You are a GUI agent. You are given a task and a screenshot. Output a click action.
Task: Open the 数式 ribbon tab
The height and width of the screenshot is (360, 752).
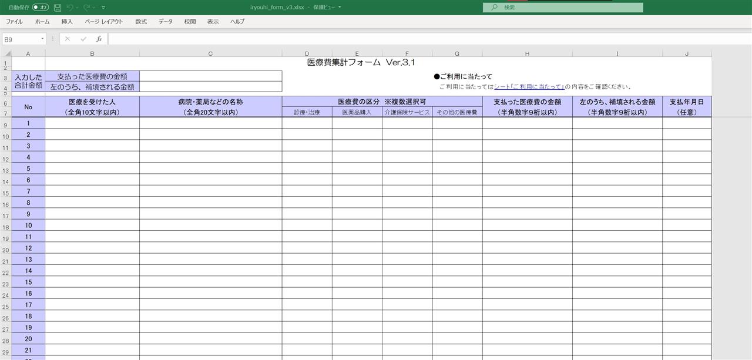pos(141,22)
